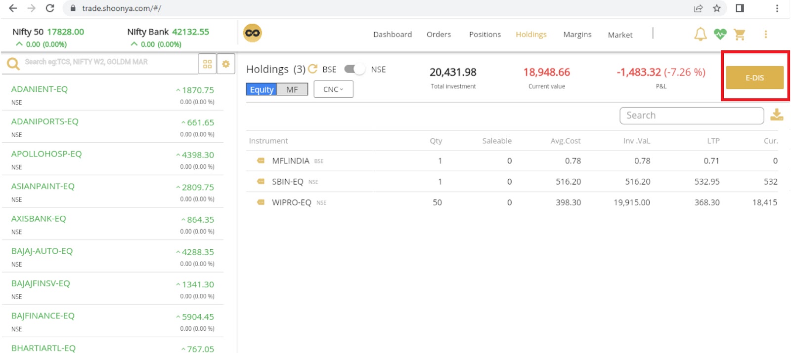Click the watchlist search magnifier icon
Screen dimensions: 791x353
click(x=13, y=63)
